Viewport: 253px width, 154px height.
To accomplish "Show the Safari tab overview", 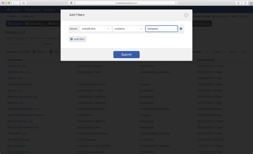I will (x=245, y=3).
